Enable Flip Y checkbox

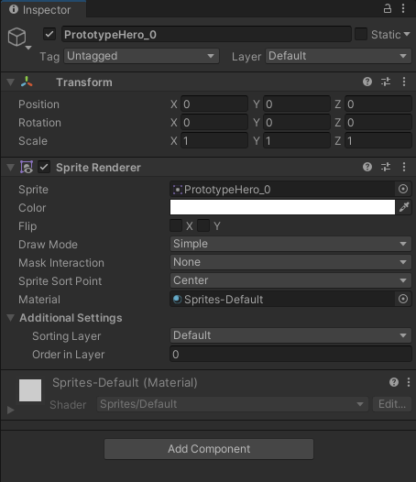tap(203, 225)
